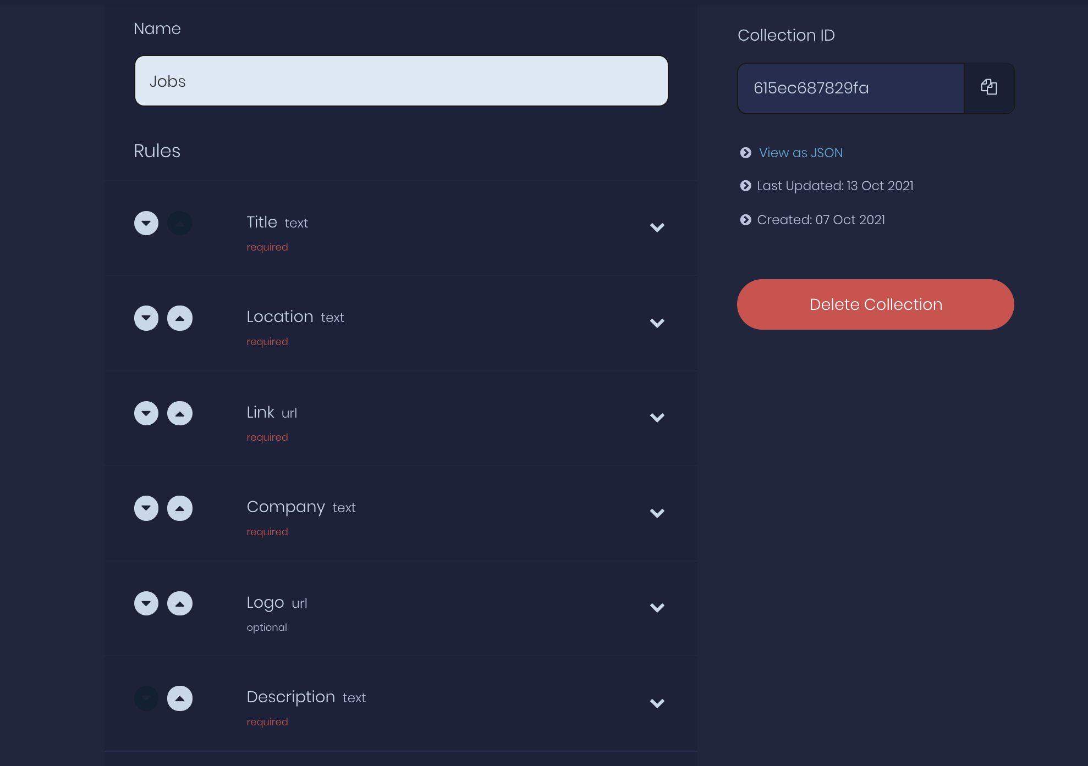Move the Description rule up
The height and width of the screenshot is (766, 1088).
(x=180, y=698)
